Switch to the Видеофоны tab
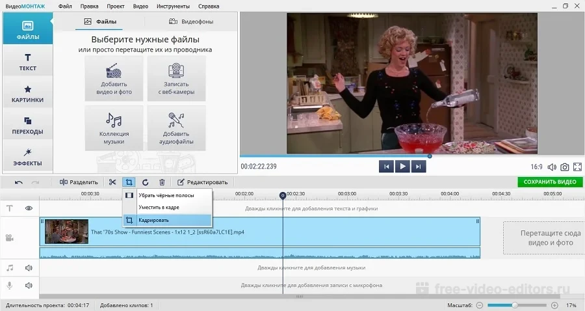585x311 pixels. coord(191,21)
